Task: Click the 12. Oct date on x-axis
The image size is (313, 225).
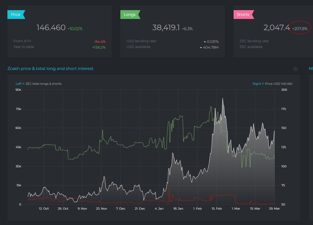Action: click(44, 209)
